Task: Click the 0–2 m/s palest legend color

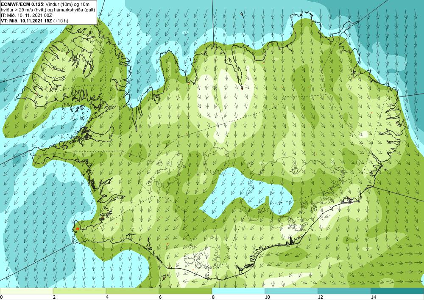Action: 26,291
